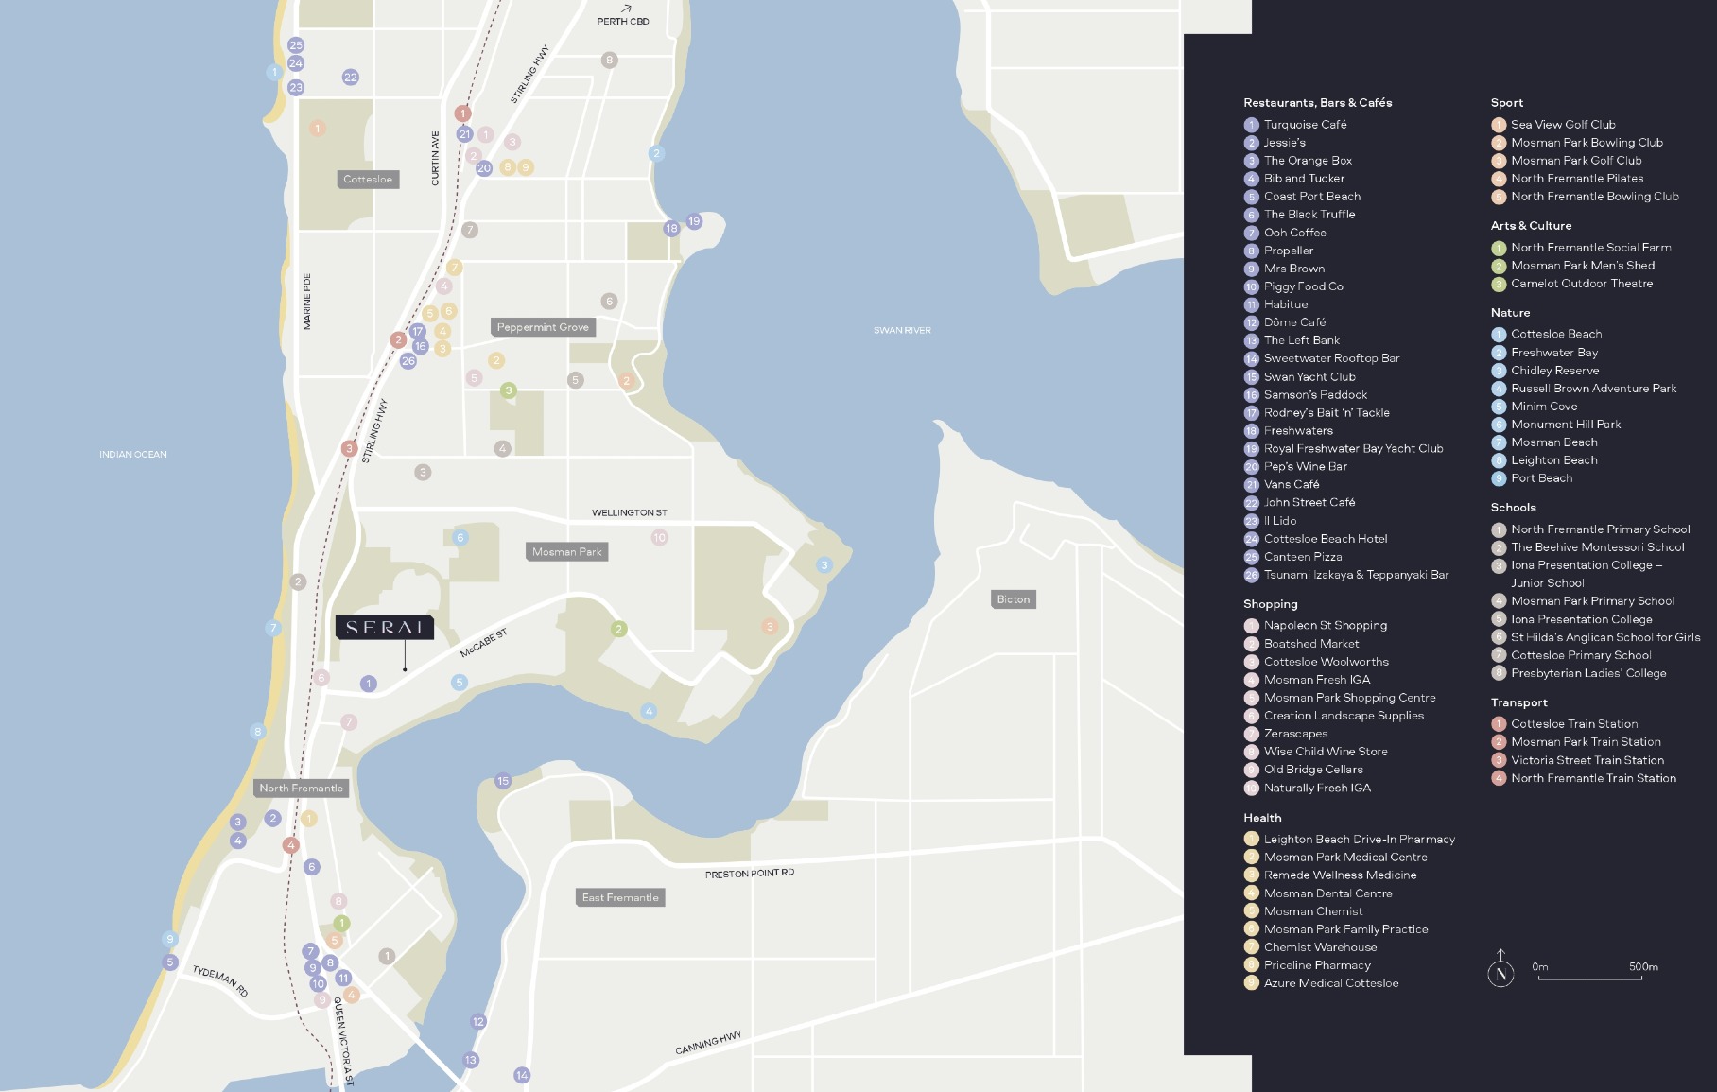This screenshot has width=1717, height=1092.
Task: Select map marker 15 for Swan Yacht Club
Action: pyautogui.click(x=503, y=781)
